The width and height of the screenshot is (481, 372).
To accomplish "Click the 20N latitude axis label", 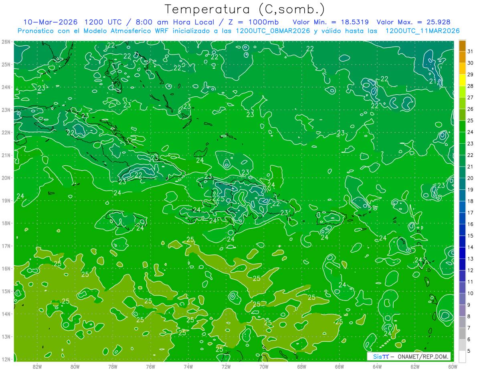I will click(x=6, y=178).
